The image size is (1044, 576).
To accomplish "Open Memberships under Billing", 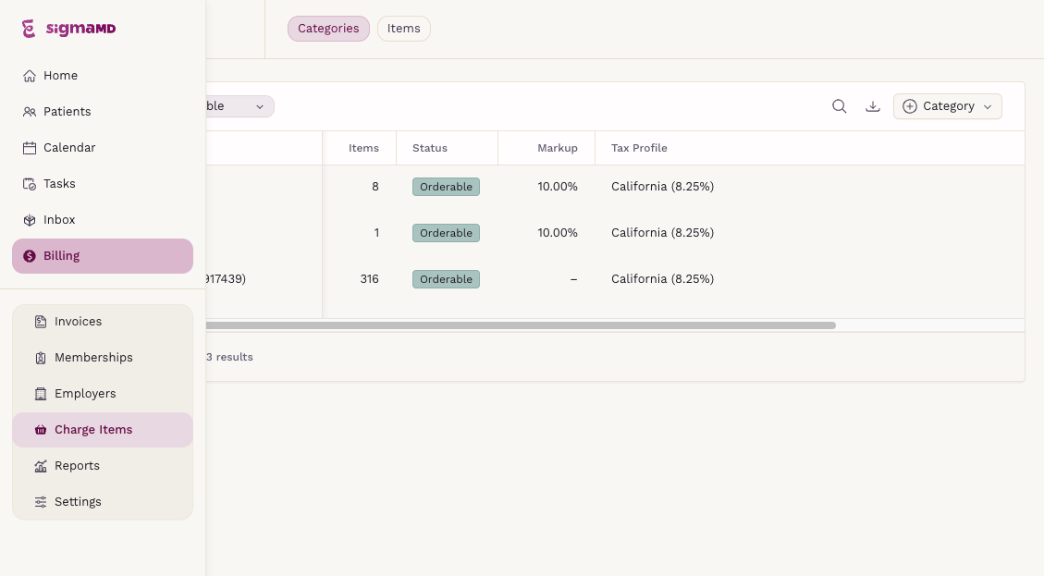I will coord(103,358).
